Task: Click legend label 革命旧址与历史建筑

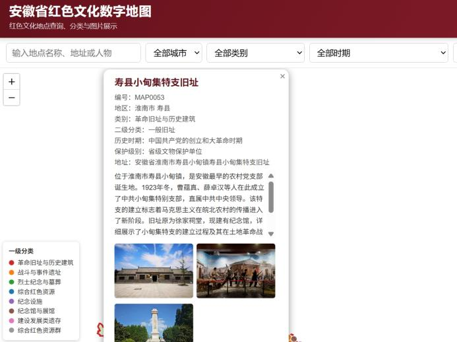Action: coord(46,263)
